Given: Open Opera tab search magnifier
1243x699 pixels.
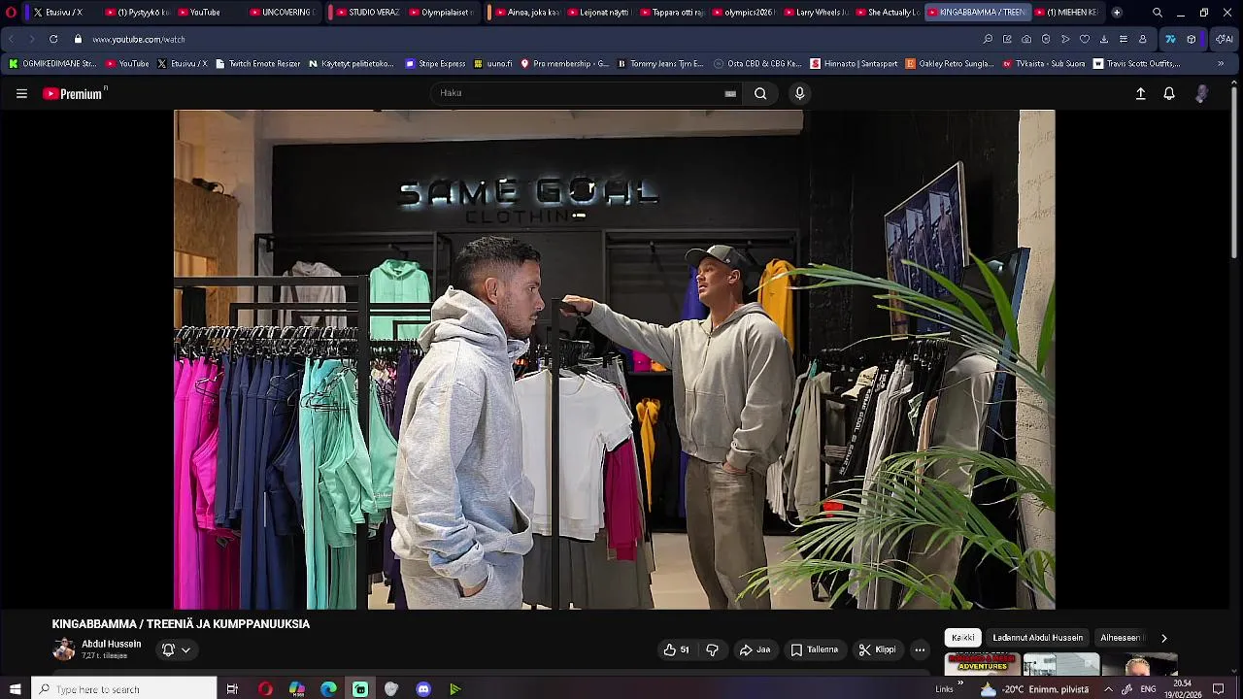Looking at the screenshot, I should tap(1157, 13).
